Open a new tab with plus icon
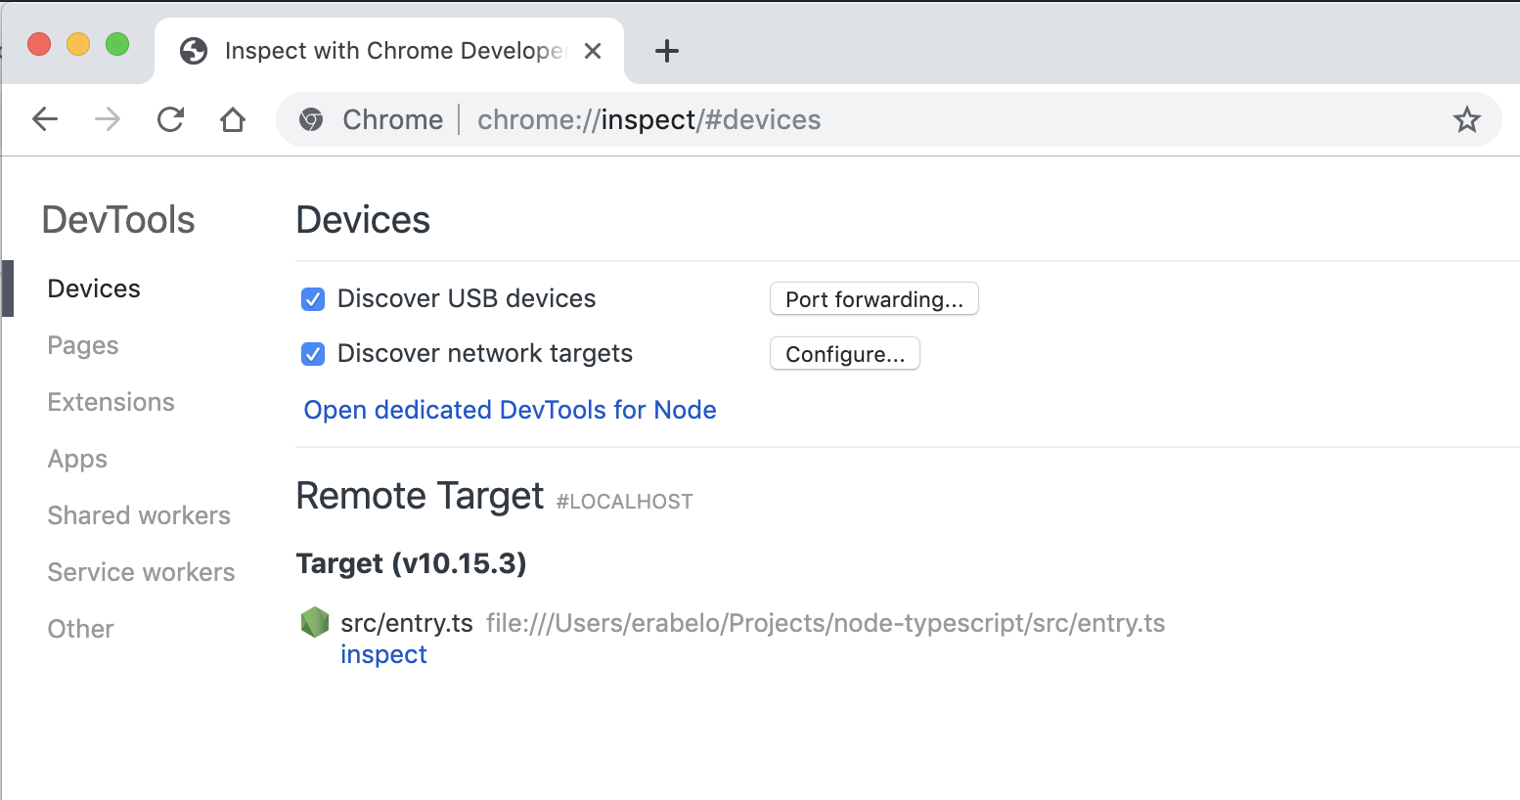Viewport: 1520px width, 800px height. pyautogui.click(x=667, y=51)
